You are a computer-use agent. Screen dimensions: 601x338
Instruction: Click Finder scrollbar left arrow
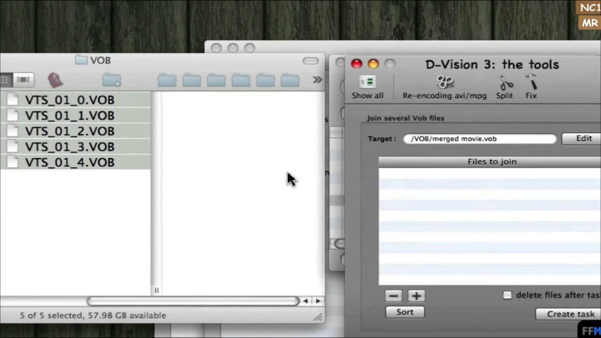click(x=306, y=301)
